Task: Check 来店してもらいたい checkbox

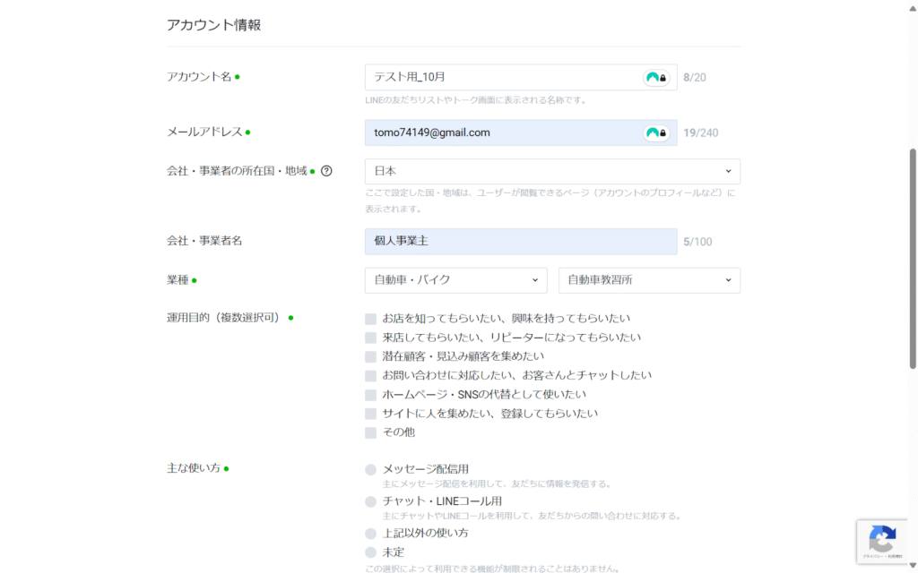Action: [x=371, y=338]
